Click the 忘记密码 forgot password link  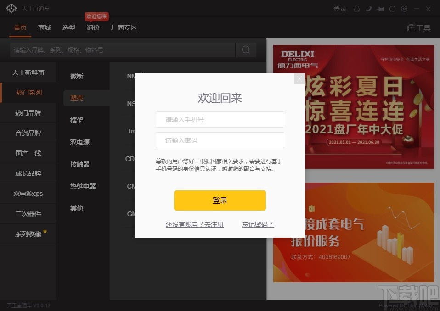[258, 224]
